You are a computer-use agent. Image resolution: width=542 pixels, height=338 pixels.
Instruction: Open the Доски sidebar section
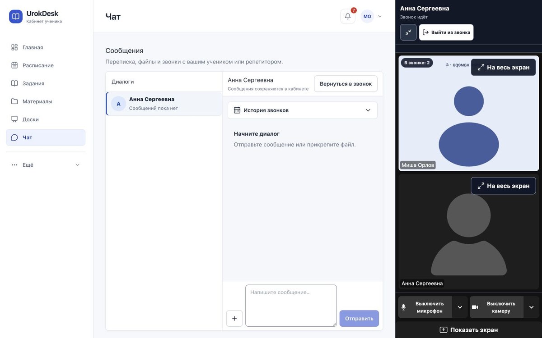pyautogui.click(x=46, y=119)
